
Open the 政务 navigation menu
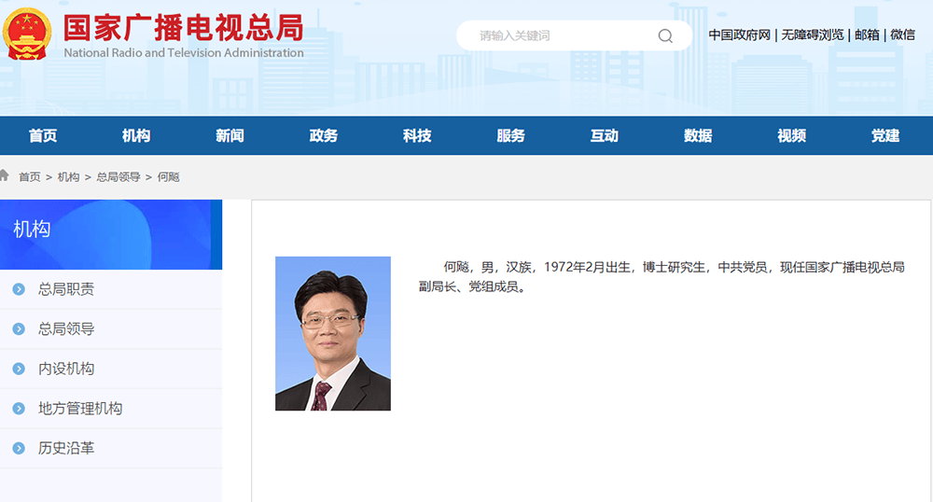click(x=323, y=135)
